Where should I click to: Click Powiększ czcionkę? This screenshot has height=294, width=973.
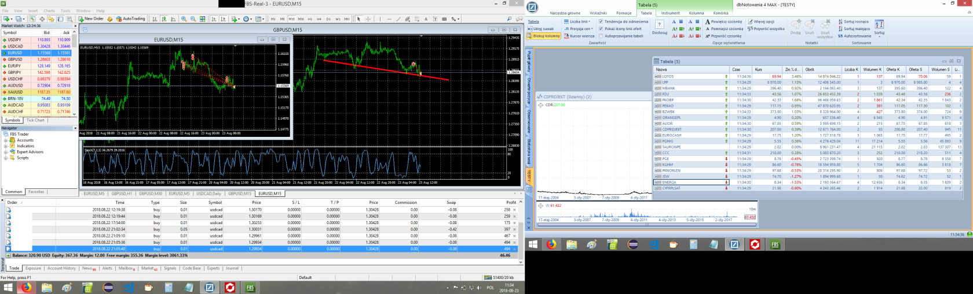point(723,21)
